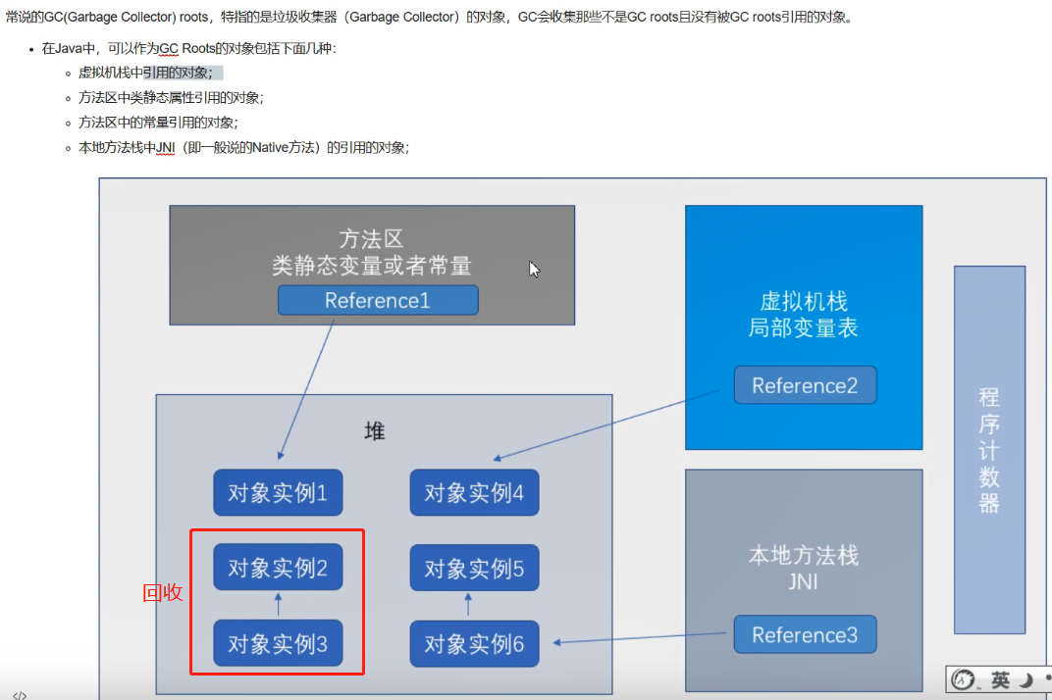This screenshot has width=1052, height=700.
Task: Click the </> source code icon
Action: point(20,695)
